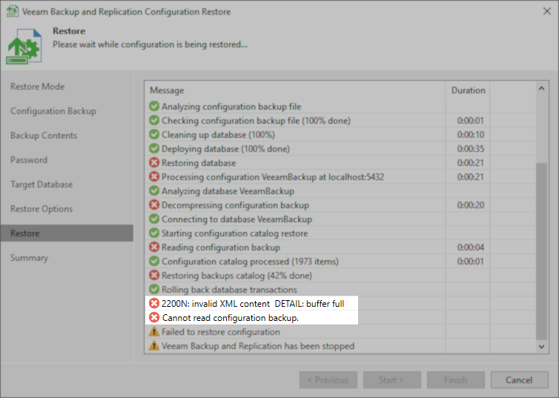Image resolution: width=559 pixels, height=398 pixels.
Task: Click check icon for Configuration catalog processed
Action: [154, 261]
